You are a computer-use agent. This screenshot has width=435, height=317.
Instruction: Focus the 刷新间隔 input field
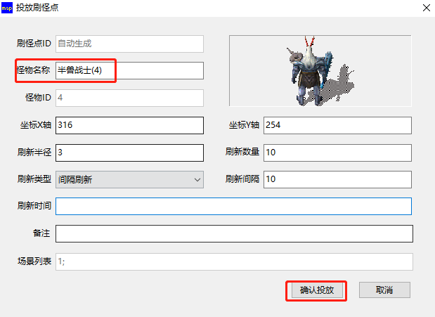click(337, 179)
